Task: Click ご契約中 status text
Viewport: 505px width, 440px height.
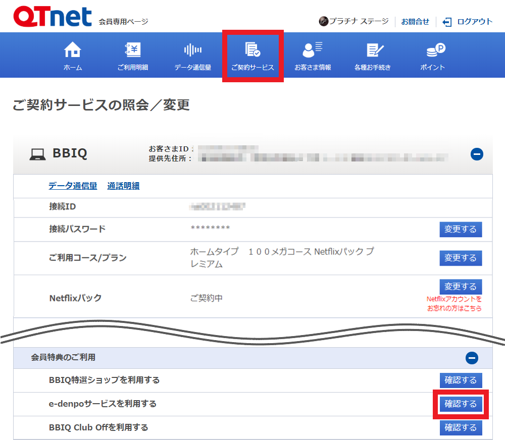Action: [206, 298]
